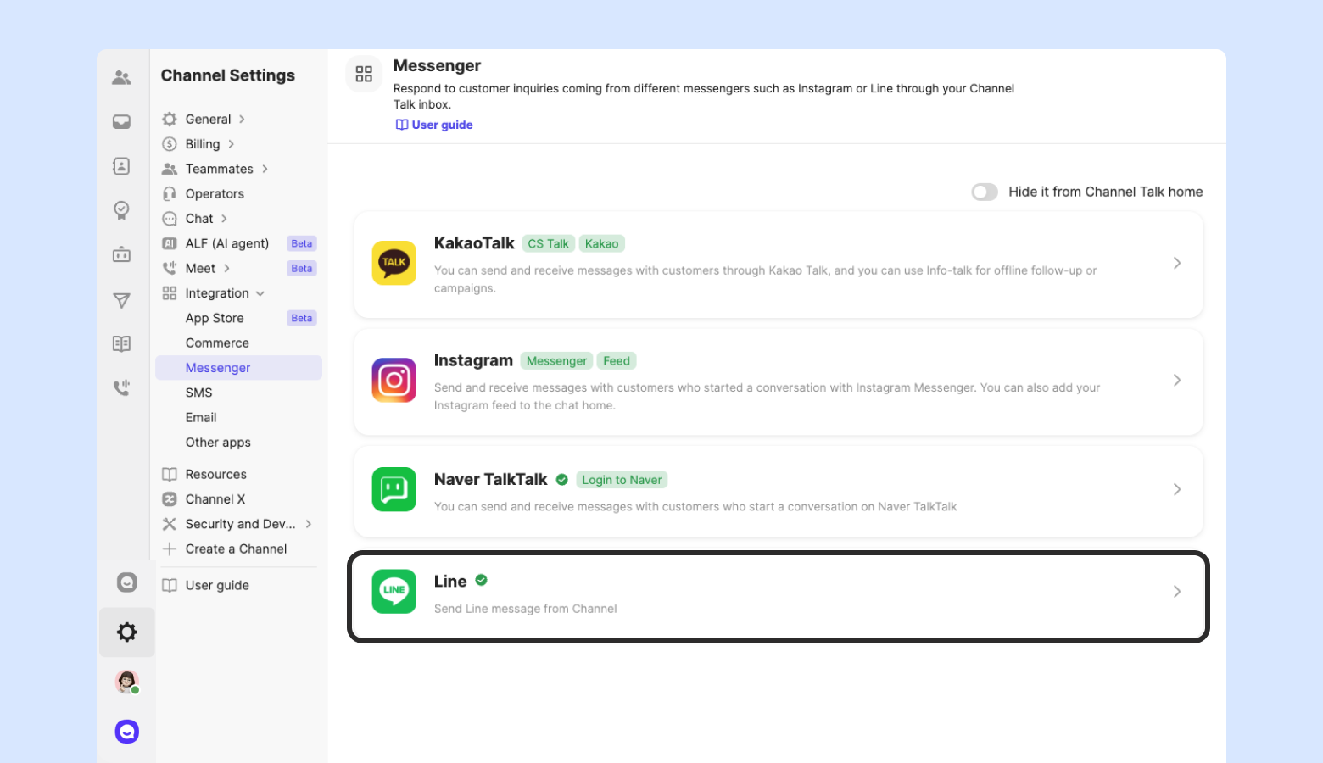Image resolution: width=1323 pixels, height=763 pixels.
Task: Open Resources in the sidebar
Action: pos(216,475)
